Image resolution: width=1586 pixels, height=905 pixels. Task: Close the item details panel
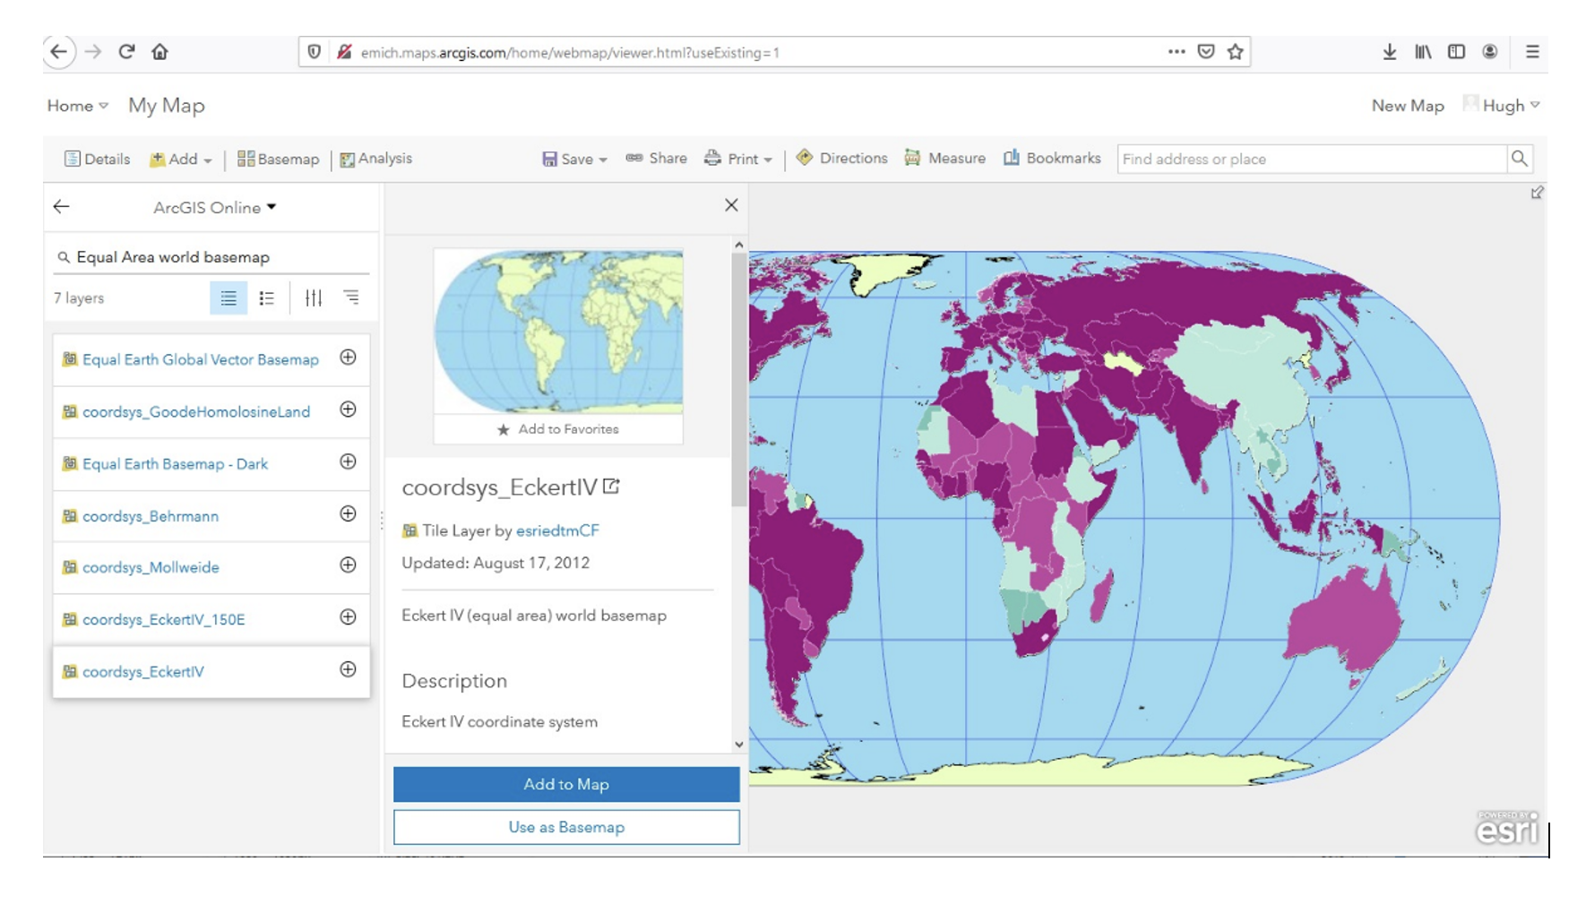point(731,205)
